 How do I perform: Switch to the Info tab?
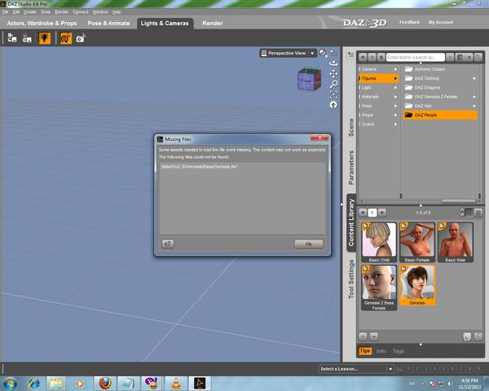click(381, 351)
